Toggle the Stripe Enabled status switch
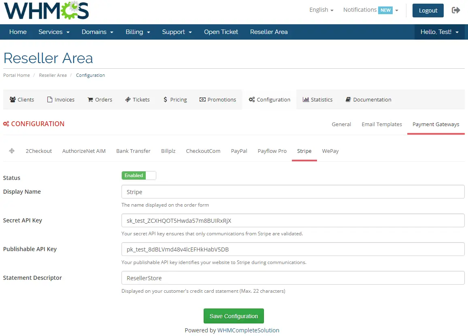The height and width of the screenshot is (336, 468). coord(138,175)
